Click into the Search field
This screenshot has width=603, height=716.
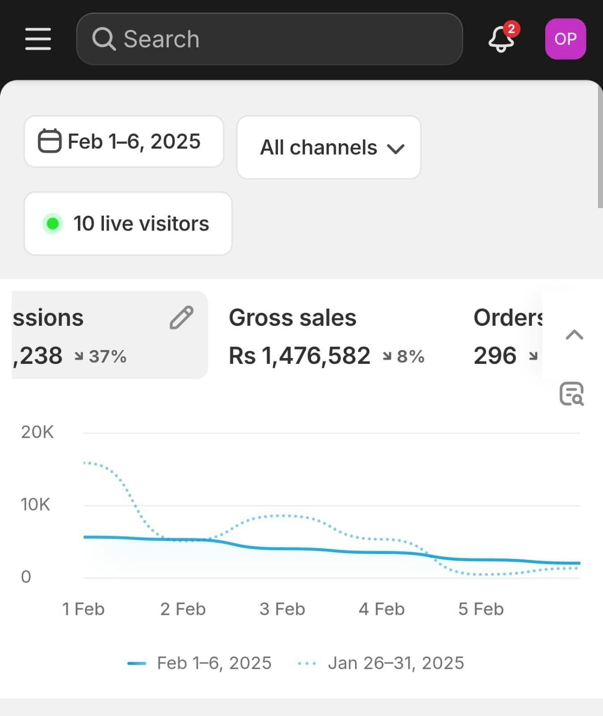point(278,39)
